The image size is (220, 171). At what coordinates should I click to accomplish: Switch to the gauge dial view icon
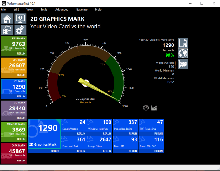point(146,108)
